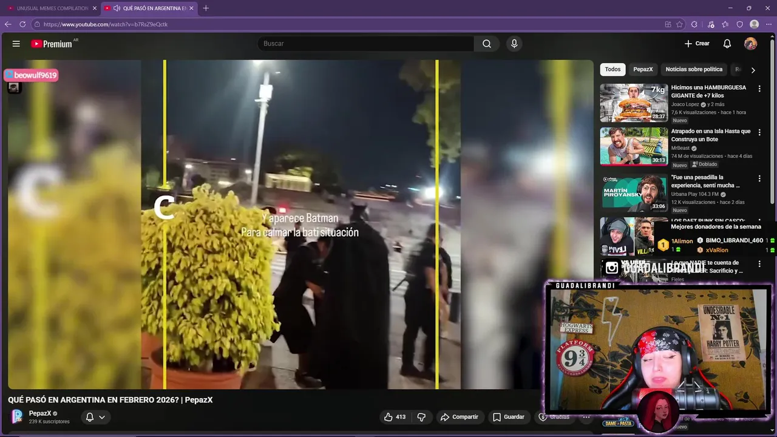Close the UNUSUAL MEMES COMPILATION tab
Screen dimensions: 777x437
[x=95, y=8]
